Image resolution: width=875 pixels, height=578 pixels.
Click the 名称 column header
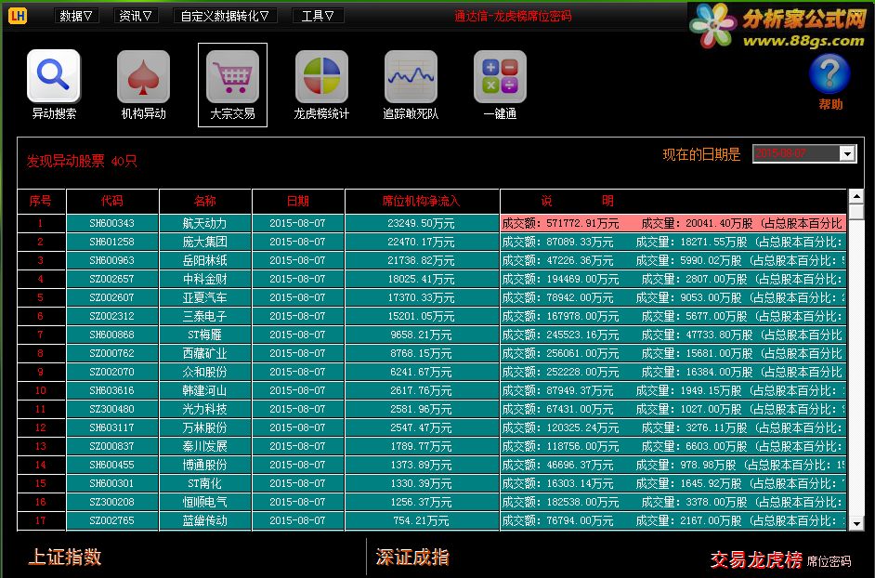click(204, 201)
